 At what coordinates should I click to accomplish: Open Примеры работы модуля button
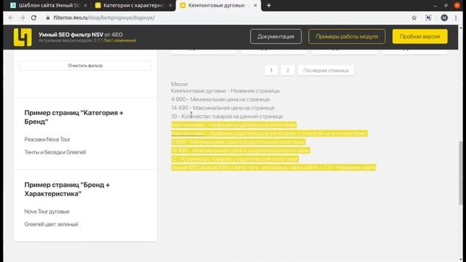[347, 36]
